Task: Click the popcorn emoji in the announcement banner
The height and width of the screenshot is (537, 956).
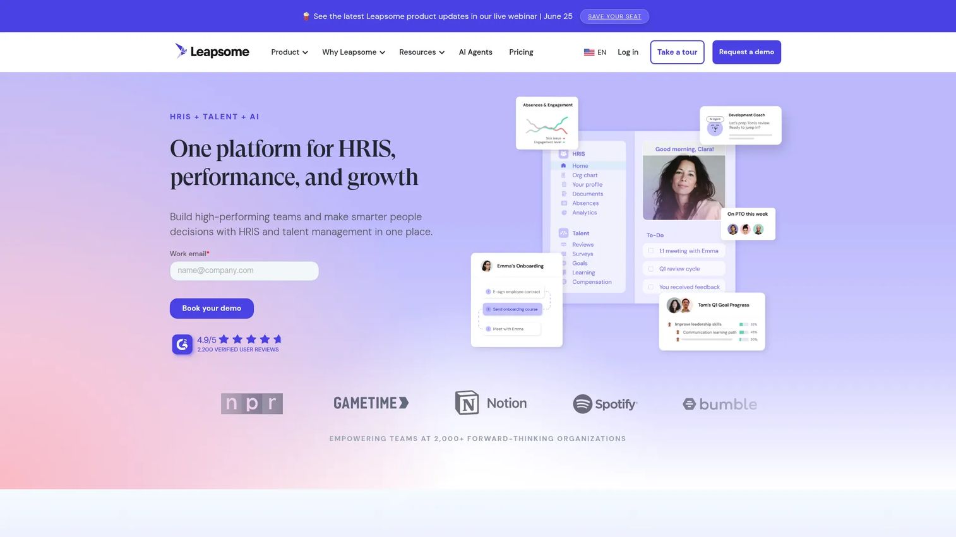Action: 306,16
